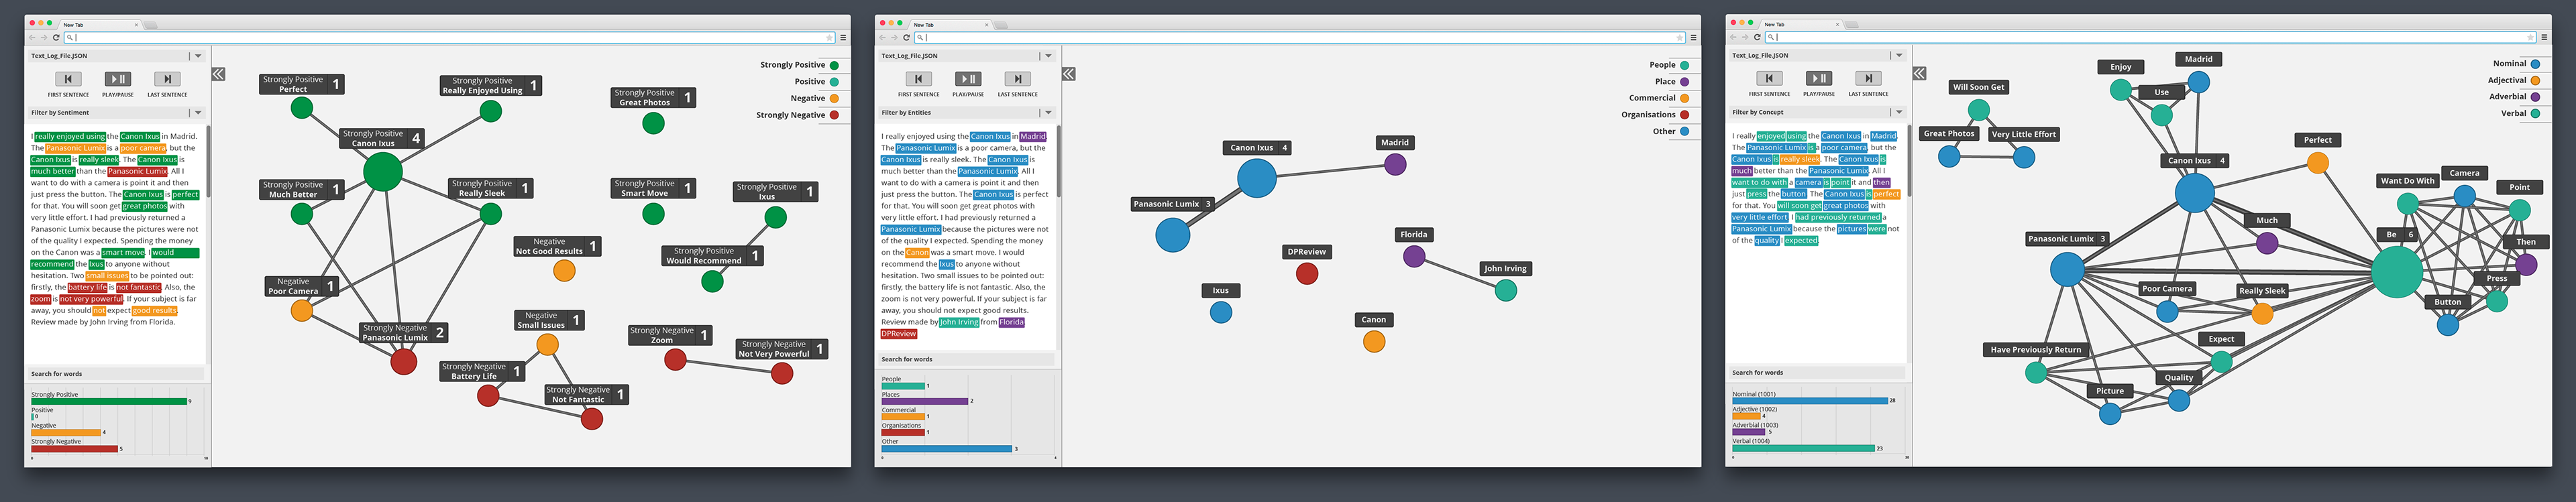Select the John Irving node
Viewport: 2576px width, 502px height.
tap(1506, 291)
